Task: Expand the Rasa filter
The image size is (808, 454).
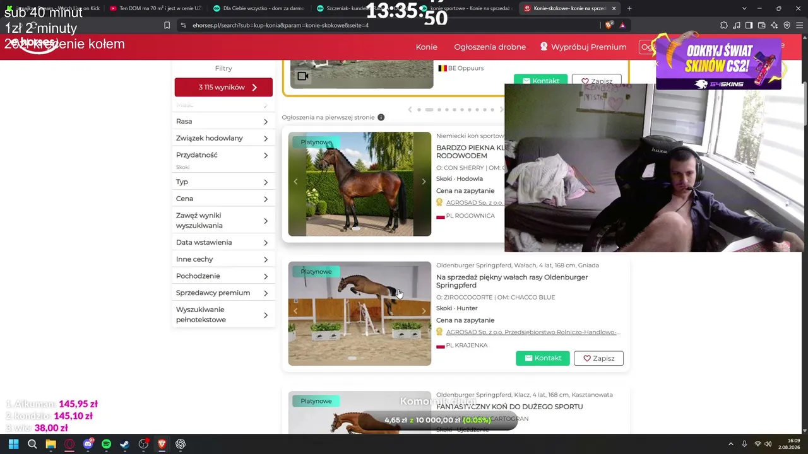Action: (x=223, y=121)
